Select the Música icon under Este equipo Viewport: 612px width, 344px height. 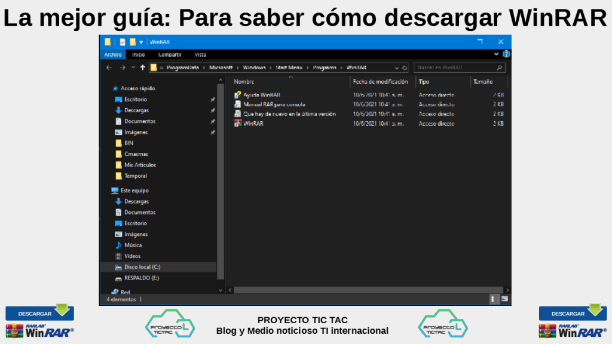[x=118, y=245]
